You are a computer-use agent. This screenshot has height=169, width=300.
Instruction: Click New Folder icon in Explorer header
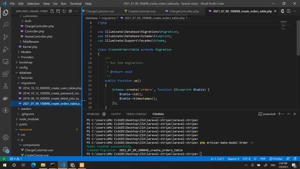pyautogui.click(x=58, y=11)
